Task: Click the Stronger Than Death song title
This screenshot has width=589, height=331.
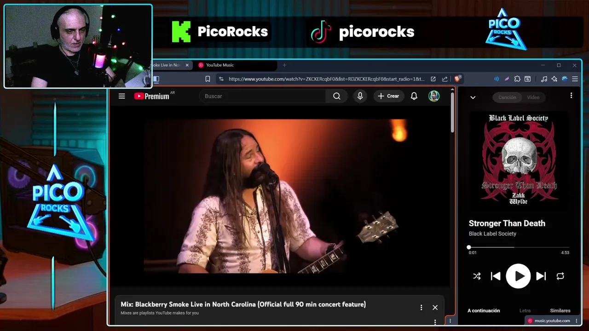Action: click(507, 223)
